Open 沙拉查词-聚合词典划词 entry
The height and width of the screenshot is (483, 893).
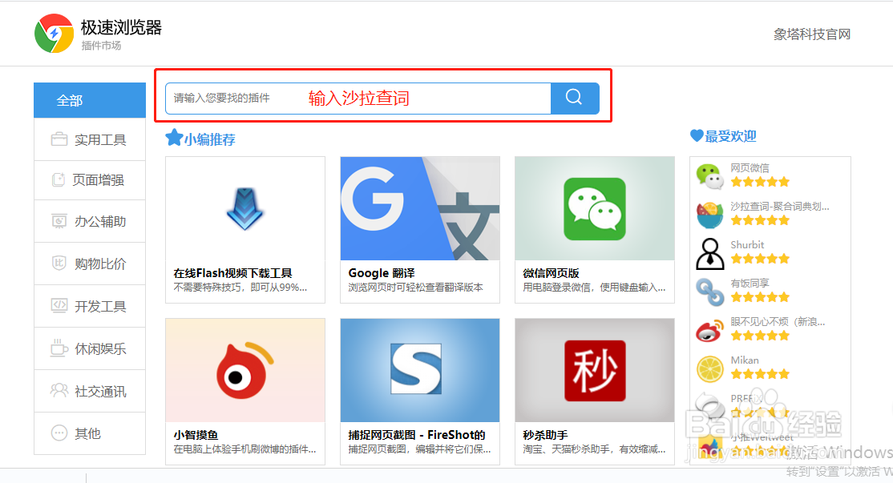pyautogui.click(x=780, y=207)
